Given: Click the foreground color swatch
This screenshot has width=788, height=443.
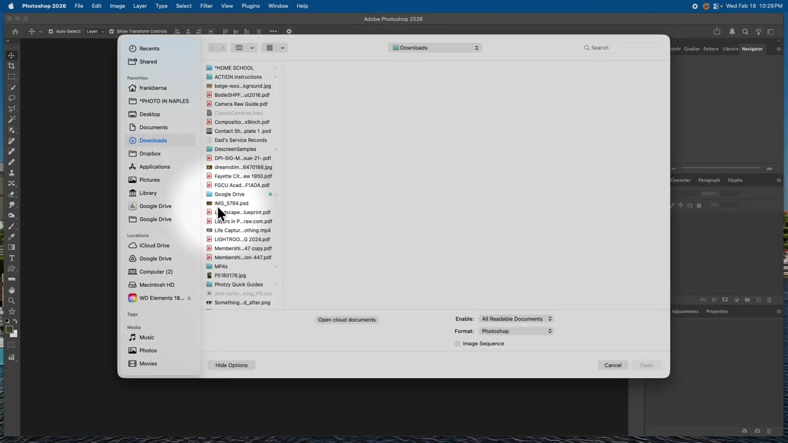Looking at the screenshot, I should pyautogui.click(x=9, y=329).
